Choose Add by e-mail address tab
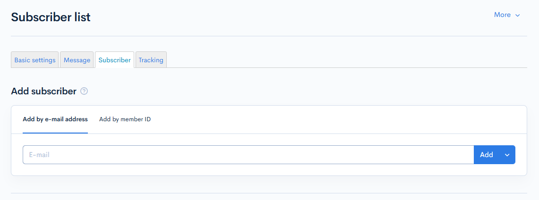This screenshot has height=200, width=539. [55, 119]
